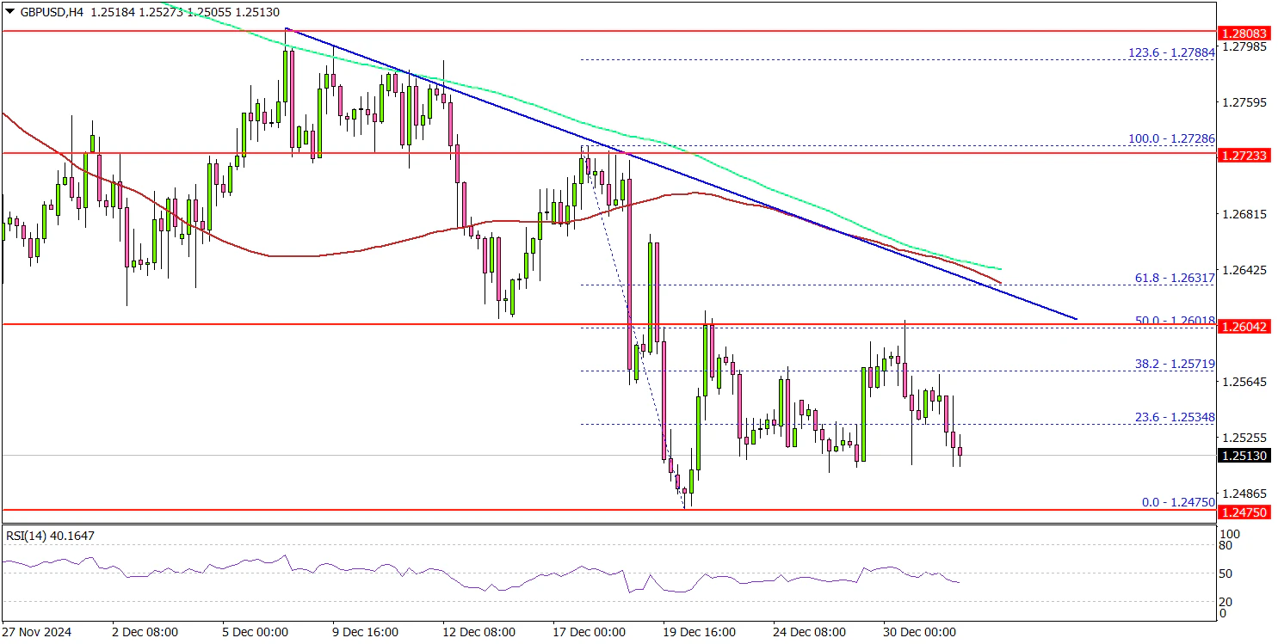
Task: Select the 23.6 Fibonacci retracement label
Action: tap(1174, 417)
